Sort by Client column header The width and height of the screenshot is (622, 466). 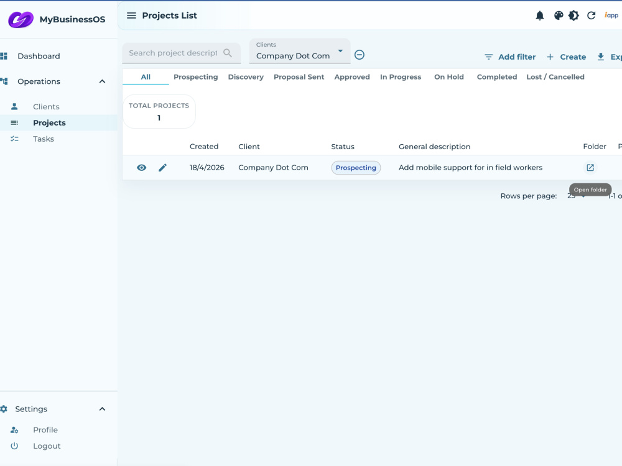point(249,146)
